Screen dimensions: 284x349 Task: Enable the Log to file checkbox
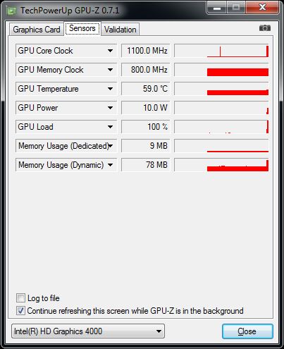tap(20, 298)
